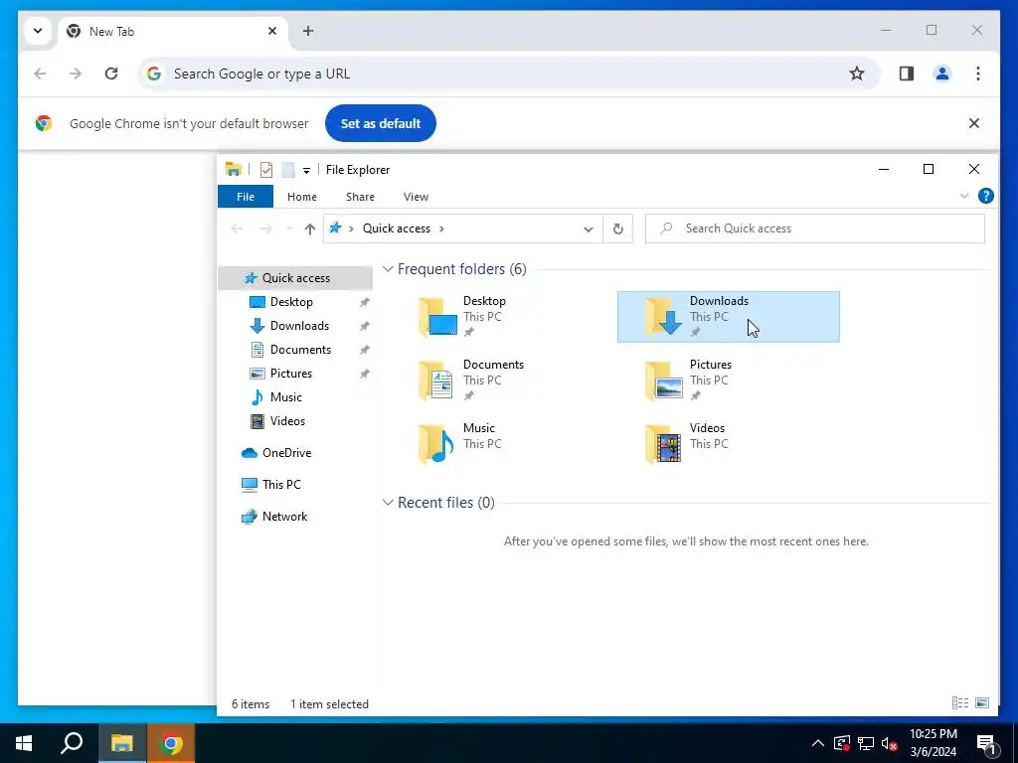Screen dimensions: 1018x763
Task: Select Videos in navigation pane
Action: pyautogui.click(x=287, y=421)
